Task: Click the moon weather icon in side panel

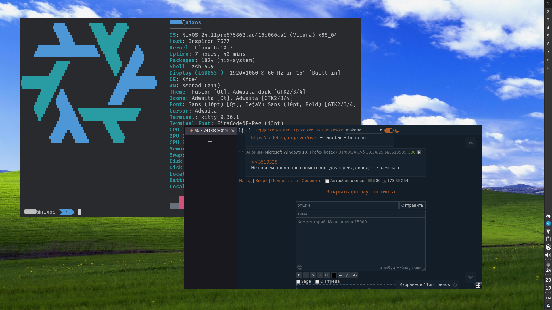Action: click(548, 264)
